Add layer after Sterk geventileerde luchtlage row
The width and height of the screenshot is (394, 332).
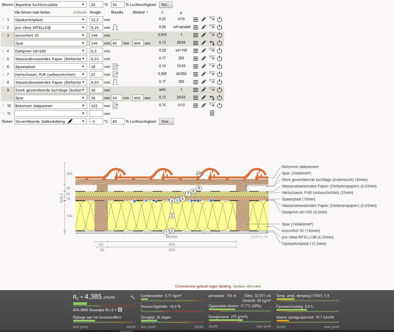click(212, 89)
